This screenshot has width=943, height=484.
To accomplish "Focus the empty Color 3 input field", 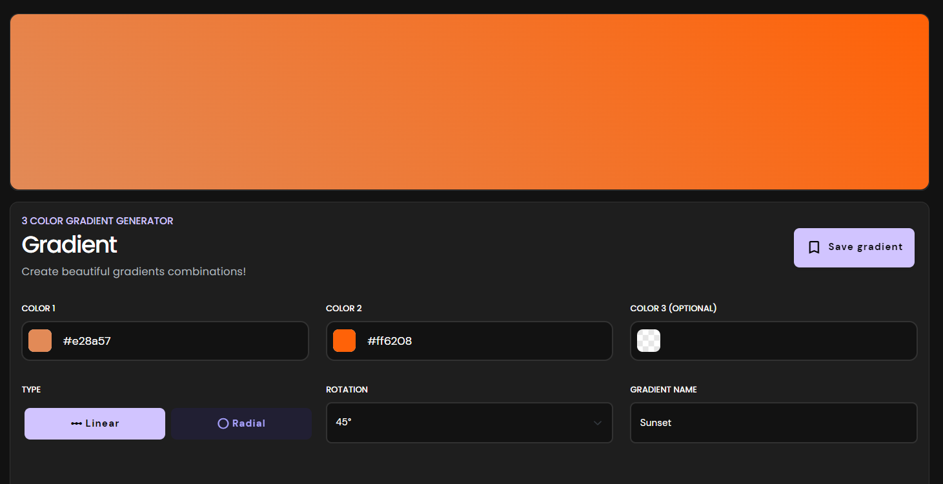I will click(774, 341).
